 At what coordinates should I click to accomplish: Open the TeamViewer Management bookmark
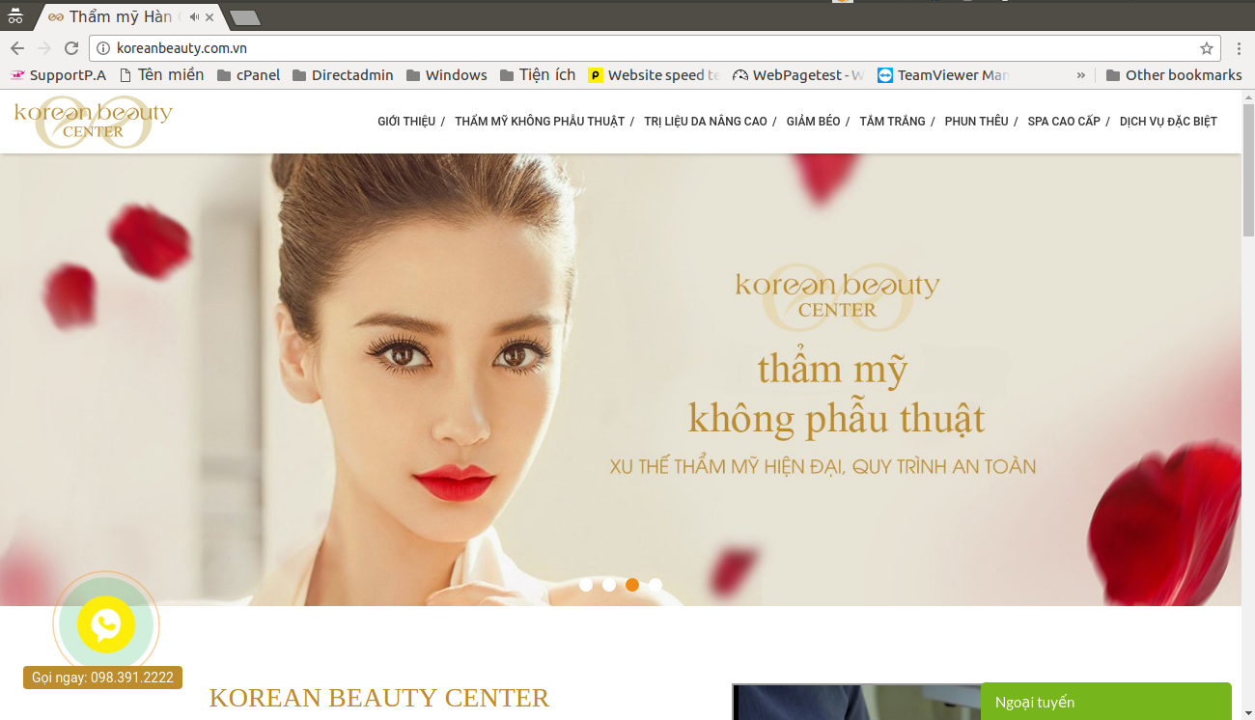click(x=943, y=75)
